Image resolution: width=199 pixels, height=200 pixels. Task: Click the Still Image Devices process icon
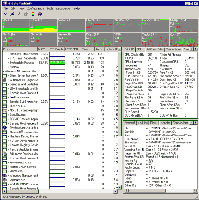[x=4, y=154]
